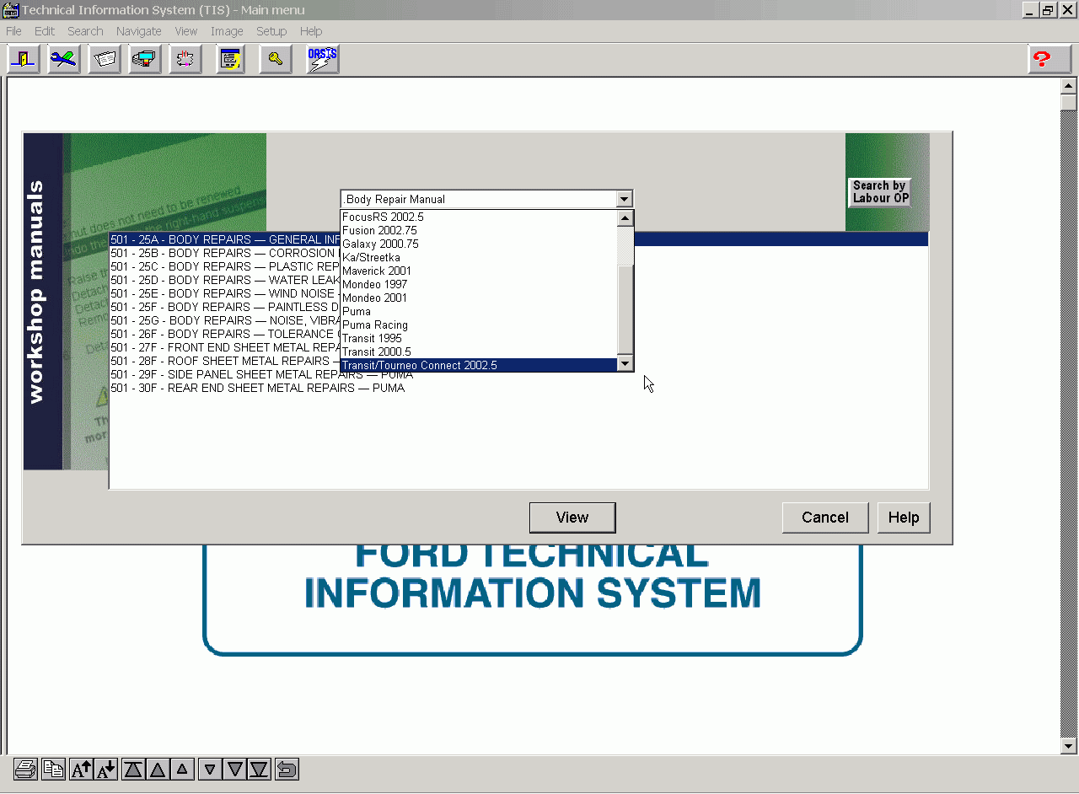Image resolution: width=1079 pixels, height=794 pixels.
Task: Open the Setup menu
Action: 271,31
